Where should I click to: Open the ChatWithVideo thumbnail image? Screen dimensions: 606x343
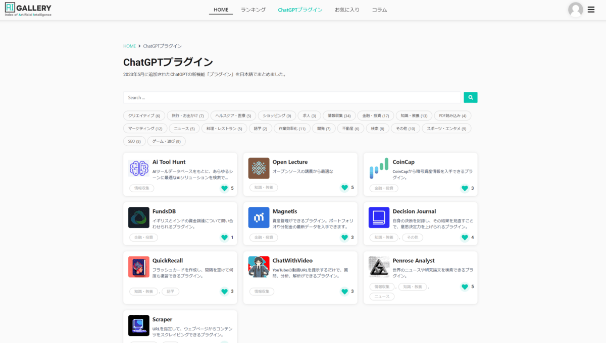259,267
